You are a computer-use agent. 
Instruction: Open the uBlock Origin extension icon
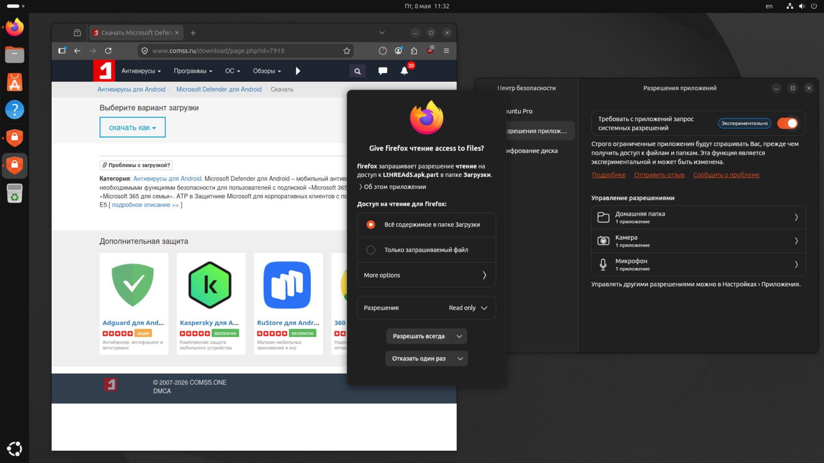(x=430, y=51)
